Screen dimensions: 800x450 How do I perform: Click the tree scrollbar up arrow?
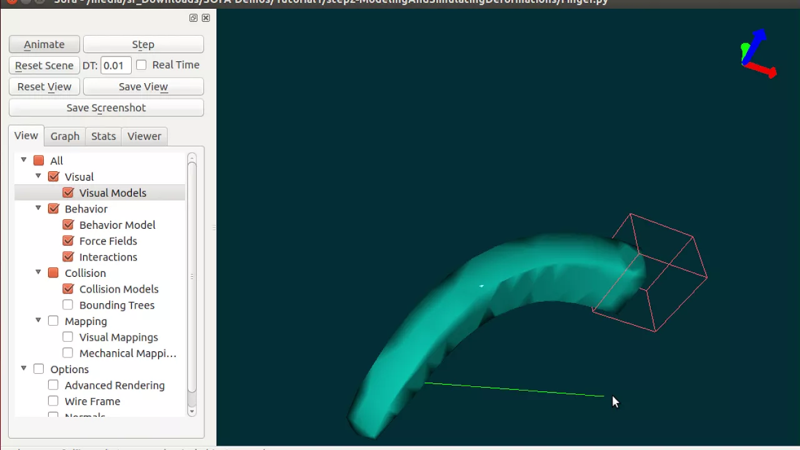coord(192,157)
